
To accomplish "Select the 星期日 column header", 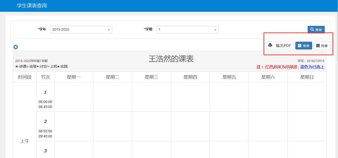I will point(307,77).
